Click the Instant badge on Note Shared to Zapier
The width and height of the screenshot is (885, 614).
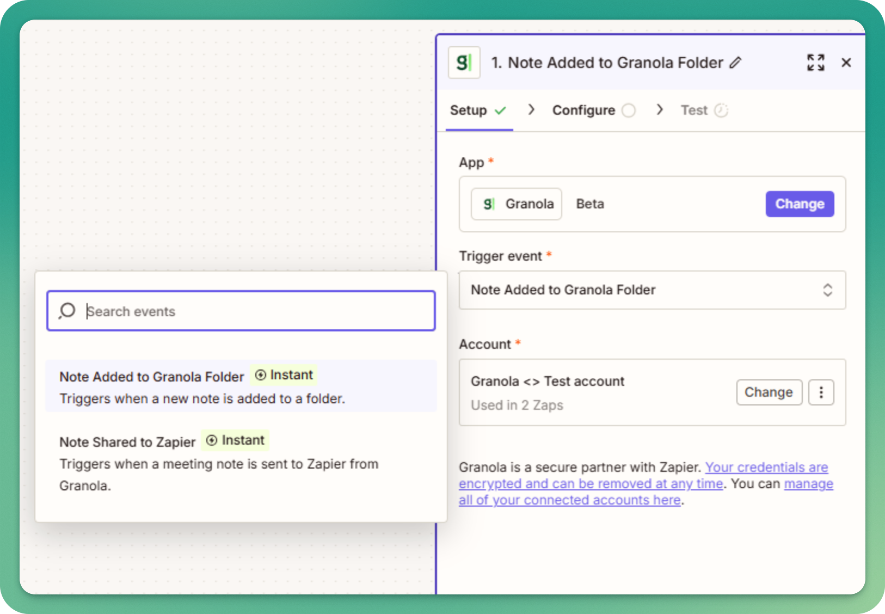tap(235, 440)
